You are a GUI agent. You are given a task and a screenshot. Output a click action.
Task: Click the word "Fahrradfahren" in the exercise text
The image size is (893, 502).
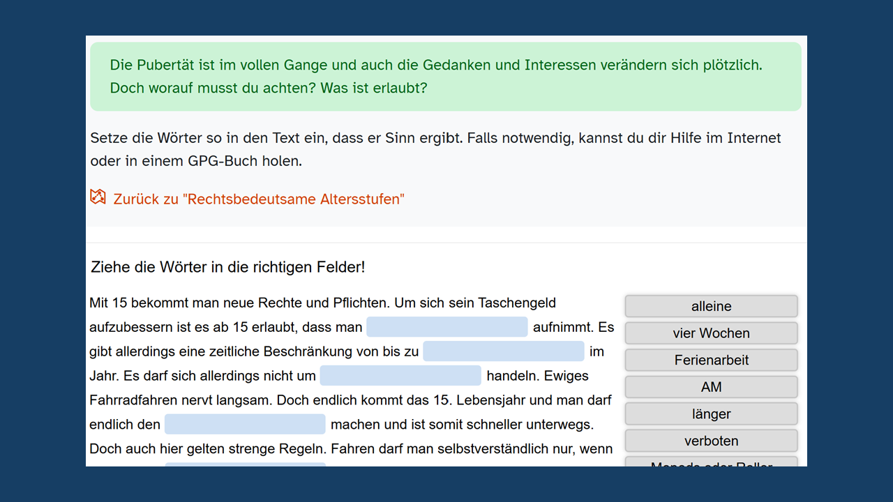click(130, 400)
